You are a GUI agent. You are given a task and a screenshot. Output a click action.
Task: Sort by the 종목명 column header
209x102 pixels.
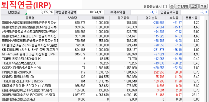[x=30, y=18]
